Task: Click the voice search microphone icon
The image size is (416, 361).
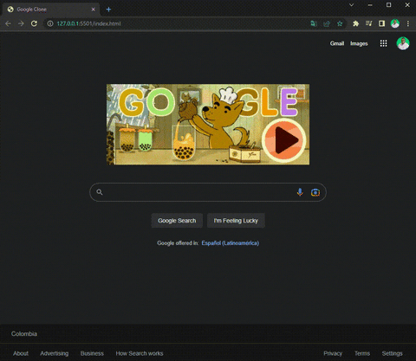Action: click(300, 192)
